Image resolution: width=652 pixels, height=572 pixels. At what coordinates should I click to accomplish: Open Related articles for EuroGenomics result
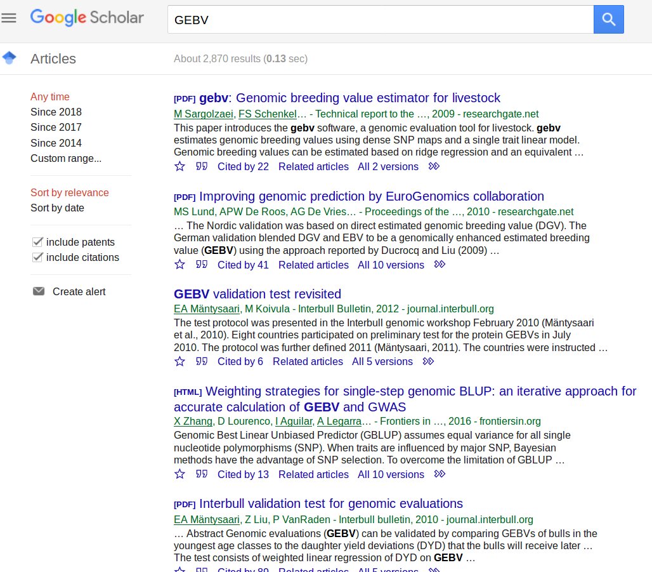[x=313, y=265]
